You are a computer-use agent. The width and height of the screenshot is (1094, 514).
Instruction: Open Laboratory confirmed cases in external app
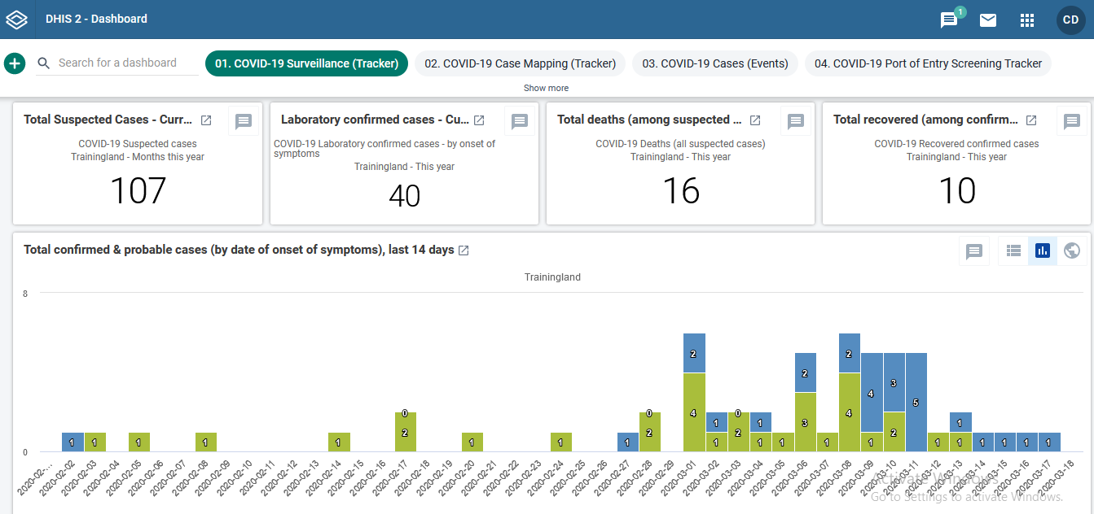tap(479, 120)
